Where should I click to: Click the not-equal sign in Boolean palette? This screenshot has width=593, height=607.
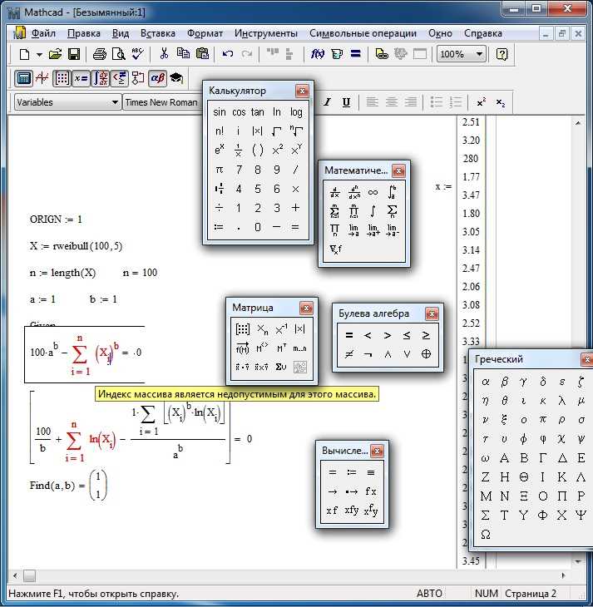point(349,354)
